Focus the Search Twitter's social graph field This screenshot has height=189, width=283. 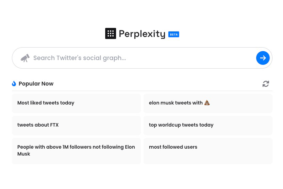(x=142, y=58)
